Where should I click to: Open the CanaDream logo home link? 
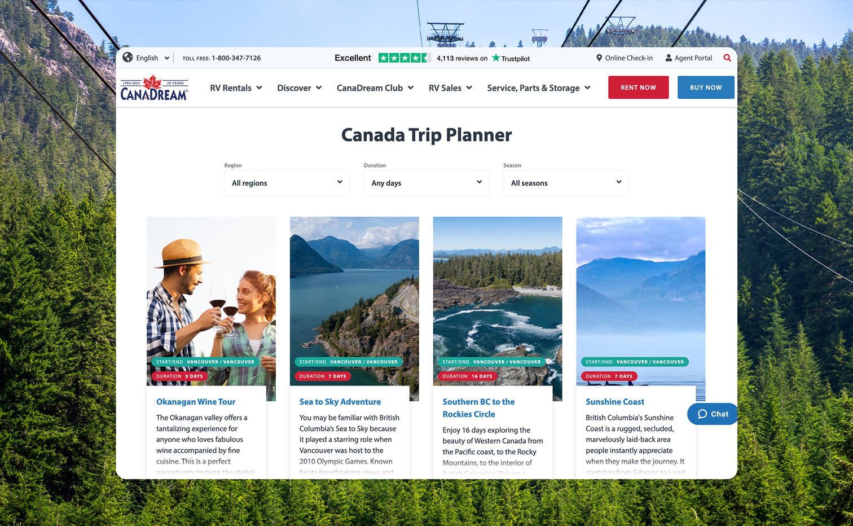click(154, 88)
